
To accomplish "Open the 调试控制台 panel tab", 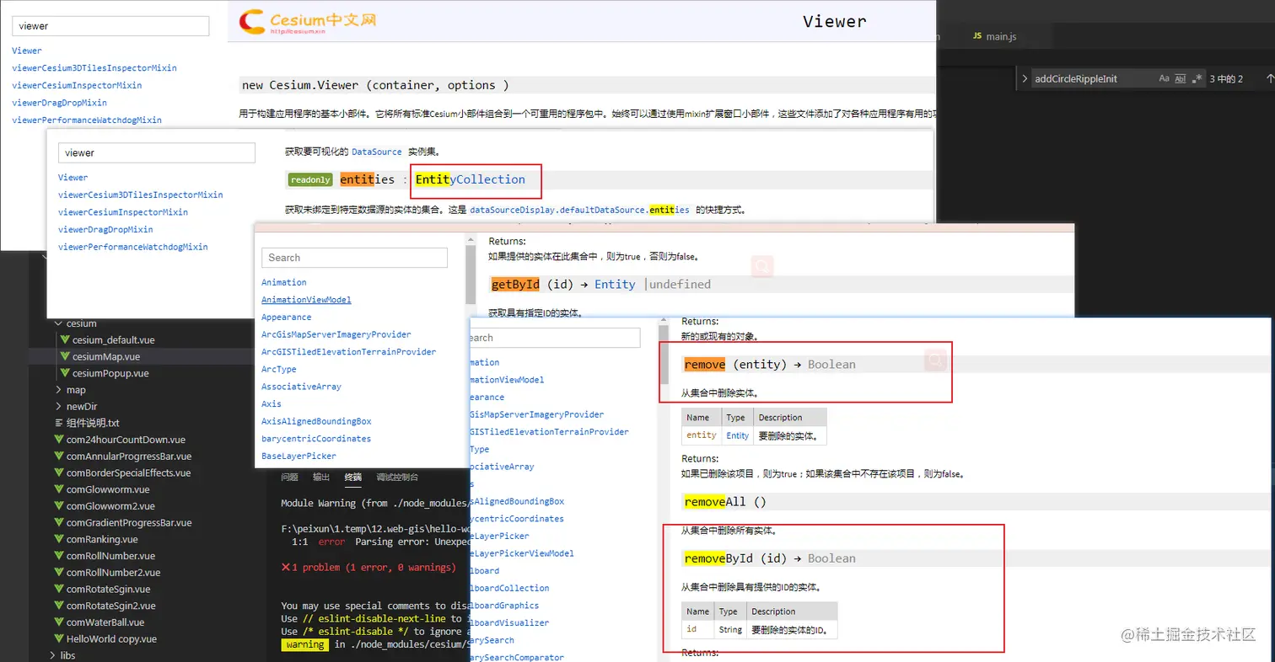I will pyautogui.click(x=397, y=477).
